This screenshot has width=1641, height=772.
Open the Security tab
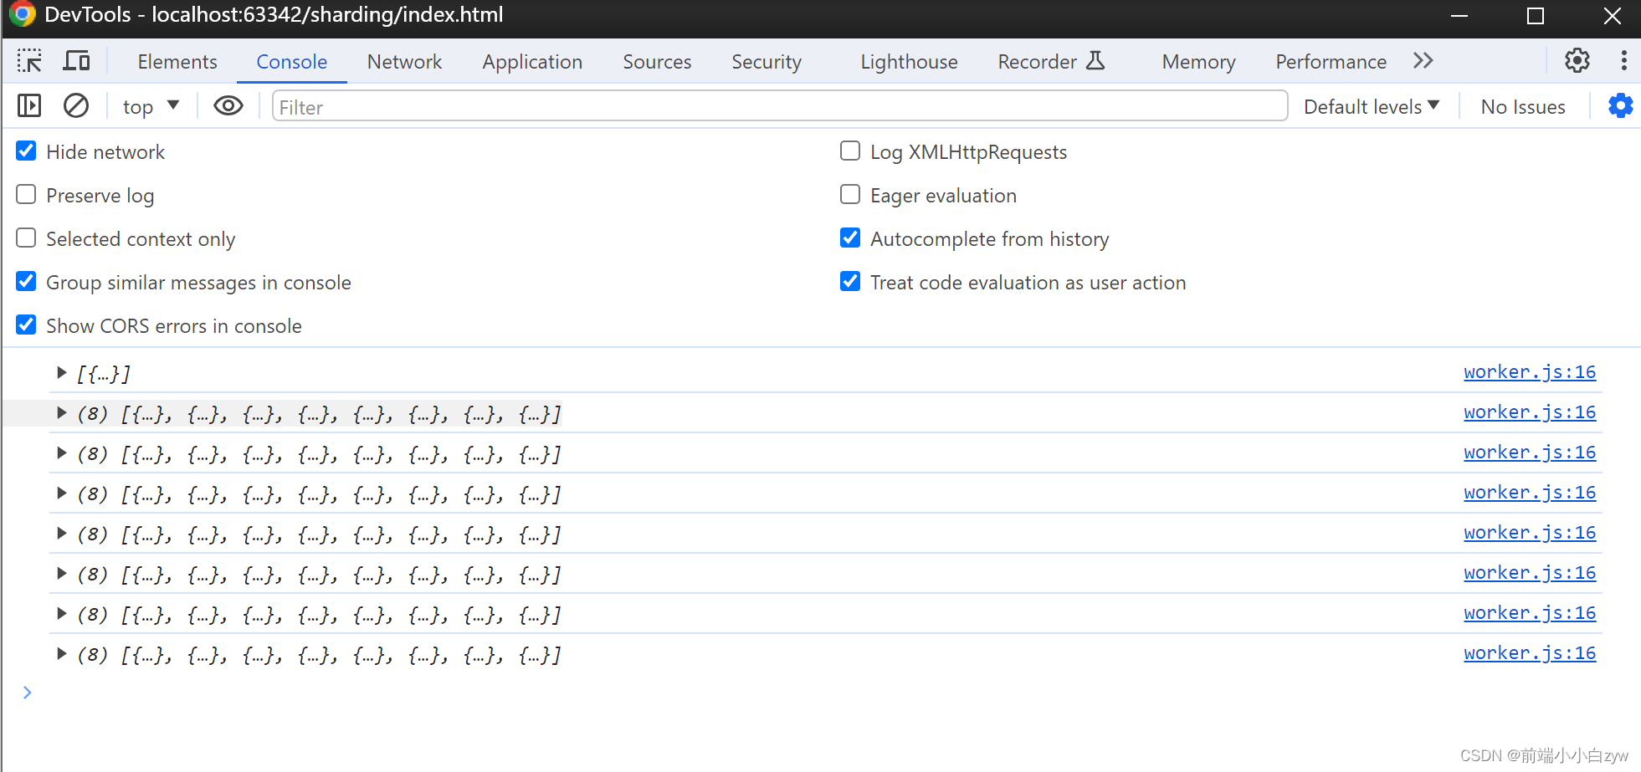[x=767, y=62]
